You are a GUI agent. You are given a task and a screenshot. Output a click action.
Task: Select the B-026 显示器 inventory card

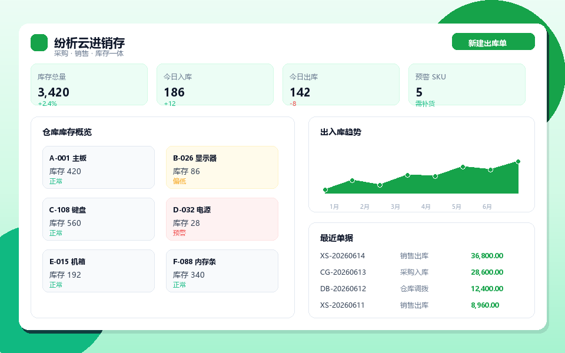pyautogui.click(x=222, y=168)
